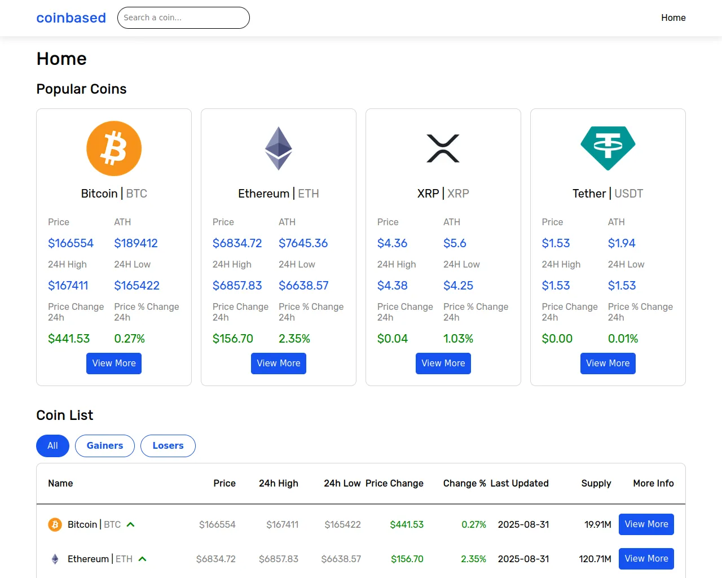Click the Bitcoin | BTC name in table
722x578 pixels.
point(94,524)
